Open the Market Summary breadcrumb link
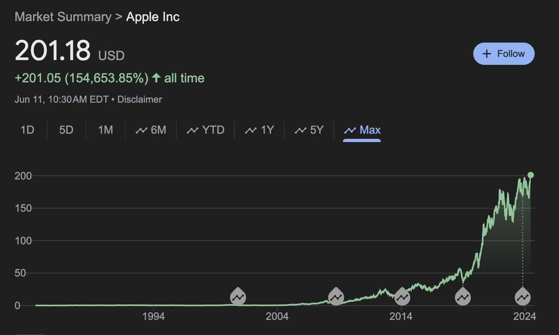The width and height of the screenshot is (559, 335). (x=63, y=17)
